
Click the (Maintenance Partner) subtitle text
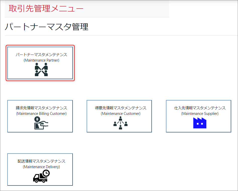(41, 60)
